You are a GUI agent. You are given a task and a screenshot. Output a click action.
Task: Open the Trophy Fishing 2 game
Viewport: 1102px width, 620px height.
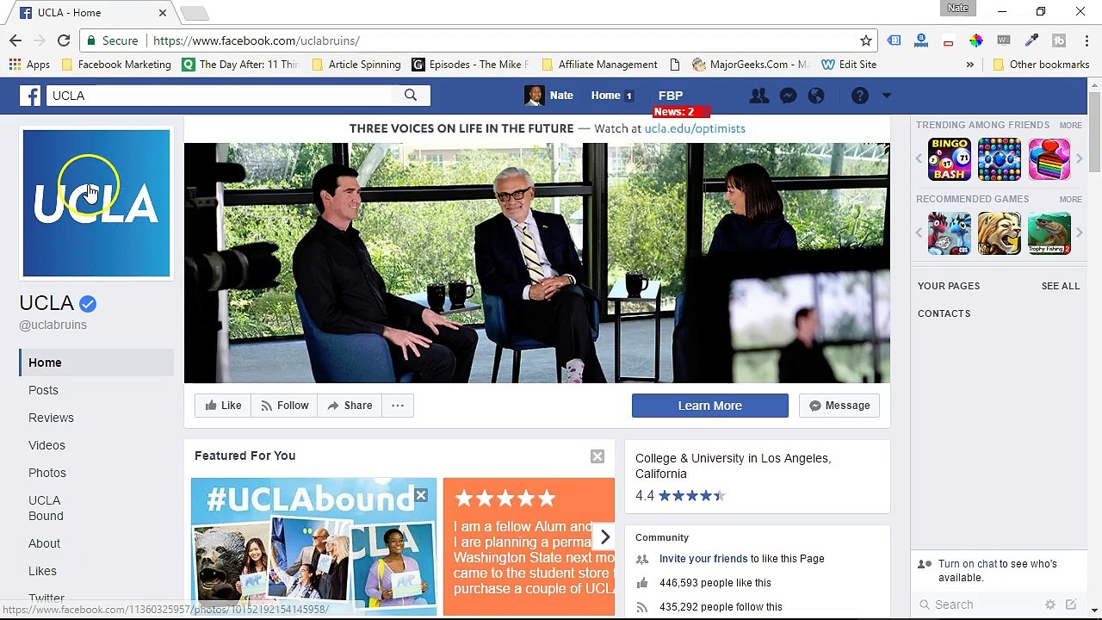(x=1049, y=233)
